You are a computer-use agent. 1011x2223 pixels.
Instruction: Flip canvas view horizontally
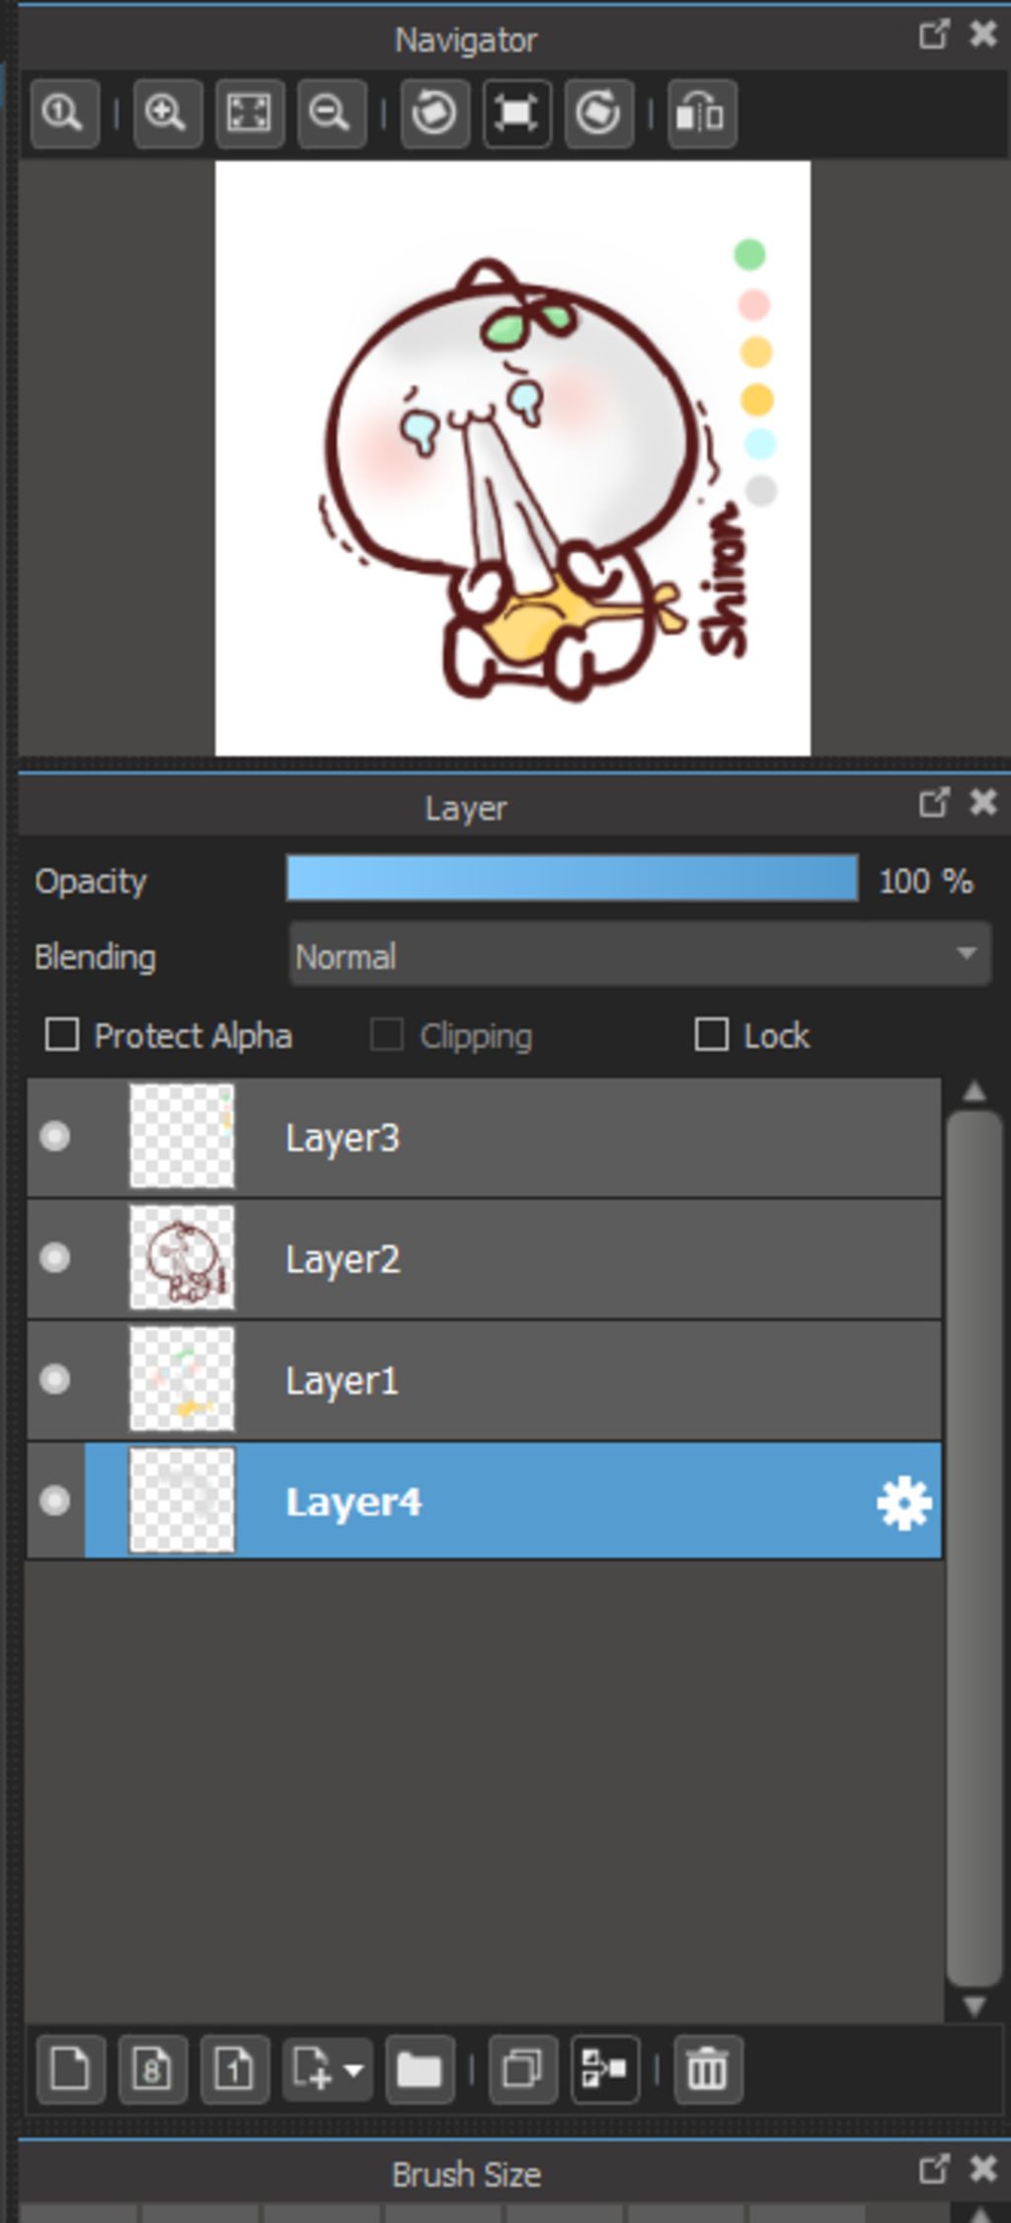(x=702, y=114)
